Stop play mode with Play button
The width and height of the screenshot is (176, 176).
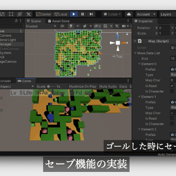74,14
